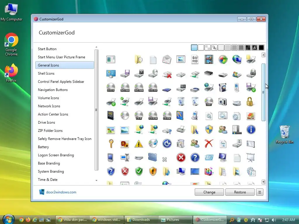Select the UAC shield icon
Viewport: 299px width, 224px height.
tap(209, 129)
